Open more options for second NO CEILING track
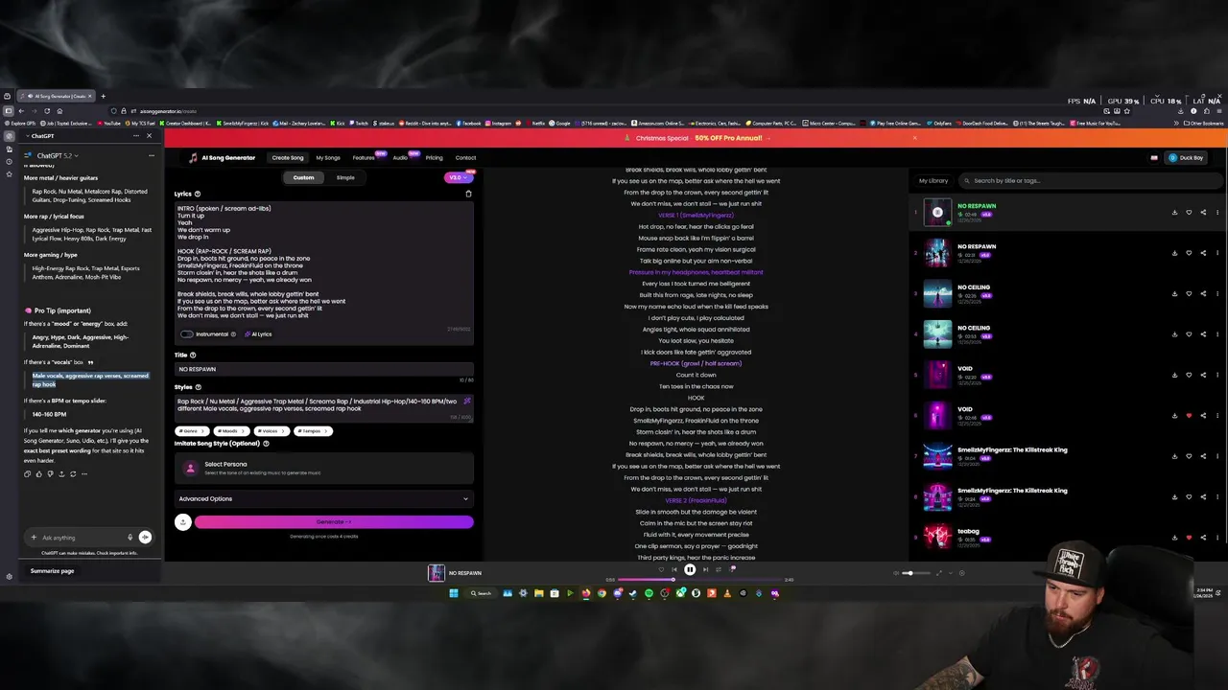Screen dimensions: 1228x690 click(1216, 334)
